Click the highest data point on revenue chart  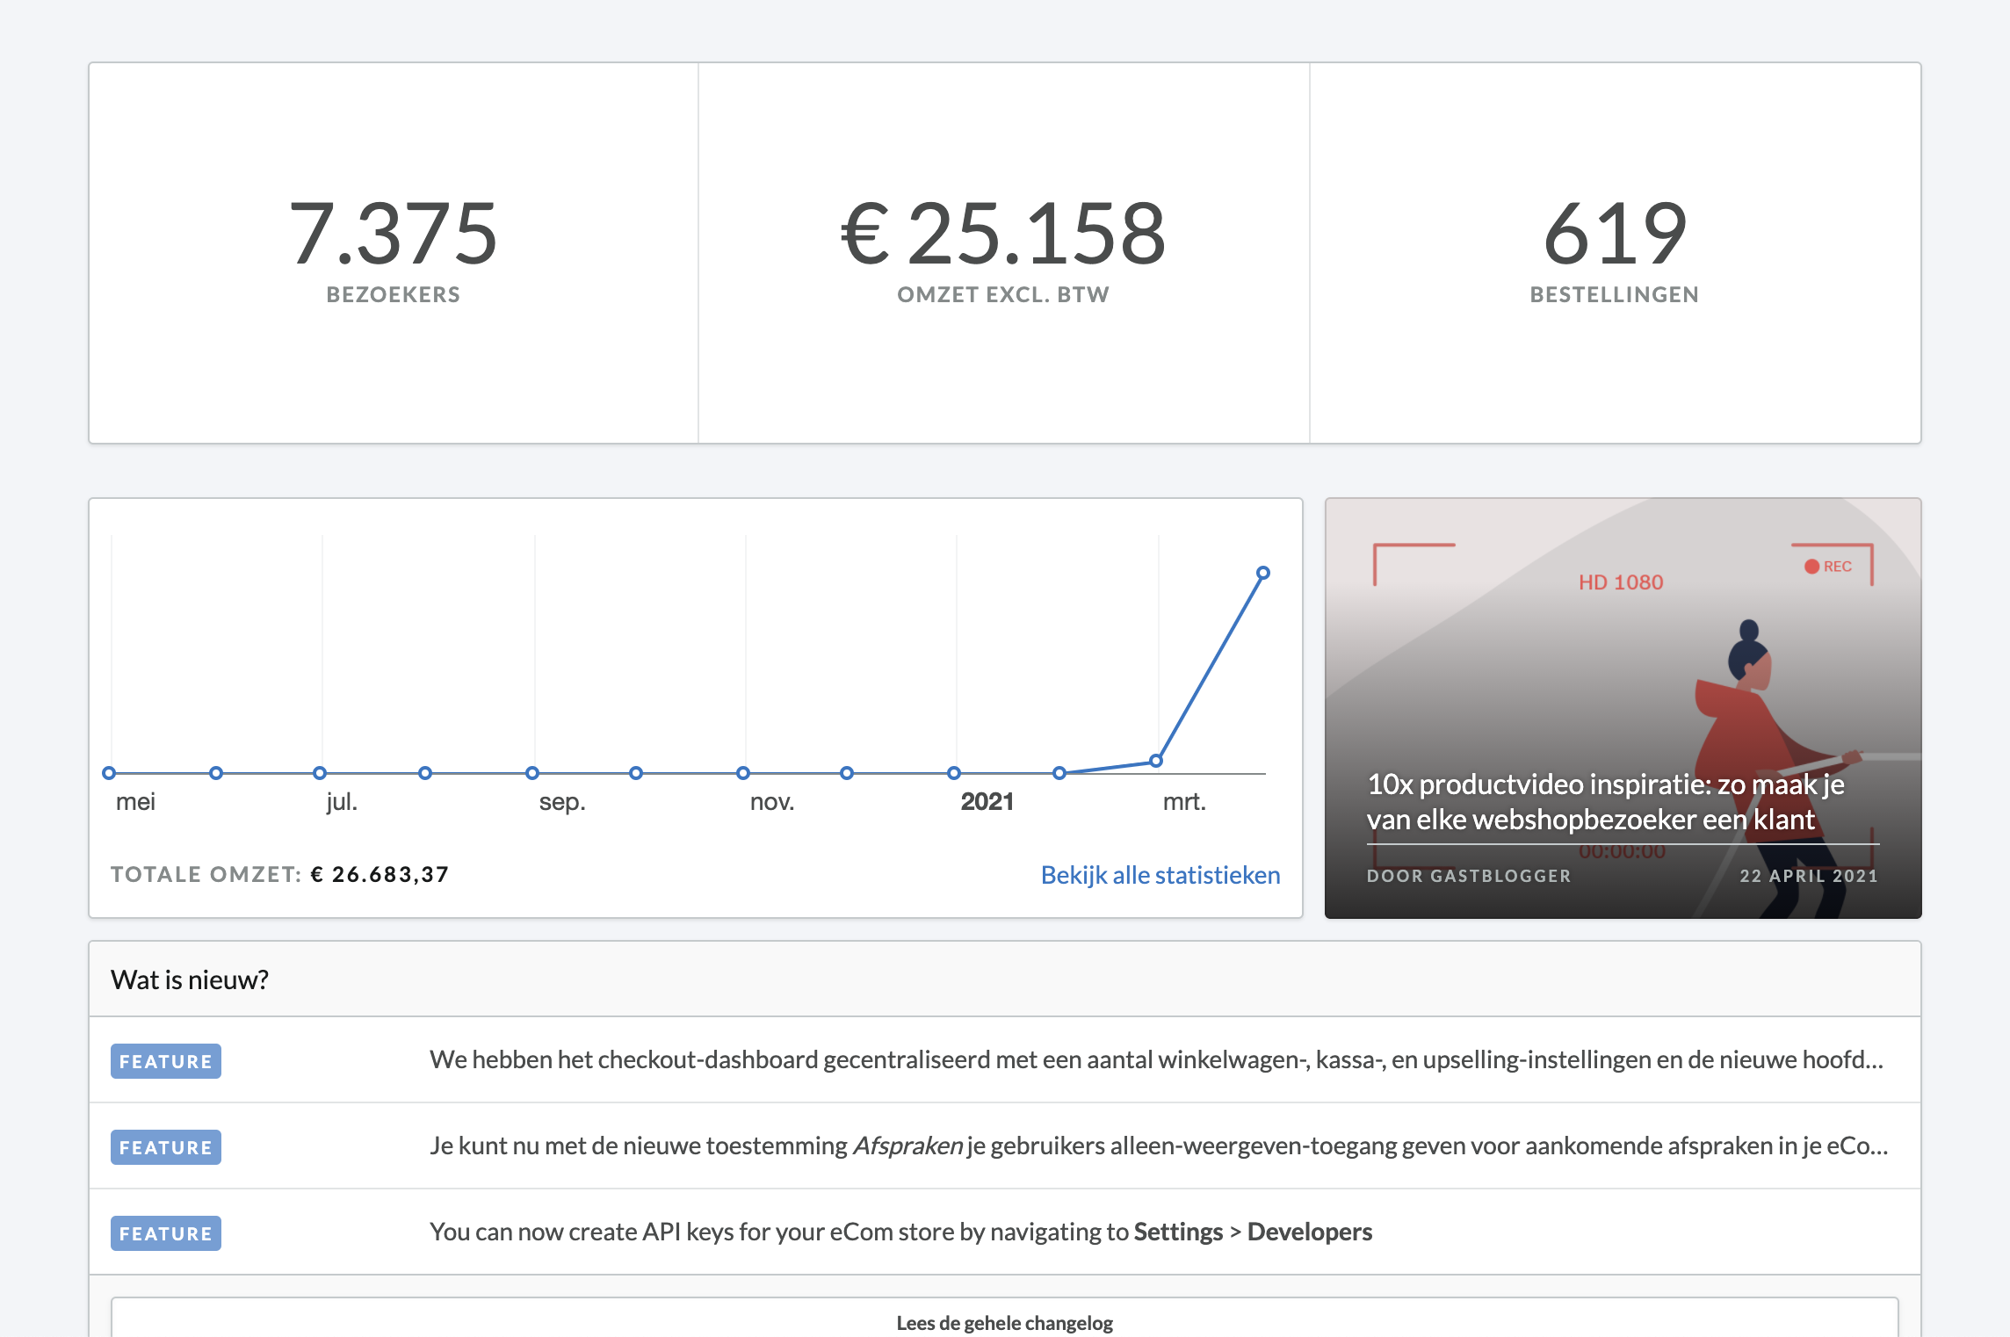click(1263, 573)
